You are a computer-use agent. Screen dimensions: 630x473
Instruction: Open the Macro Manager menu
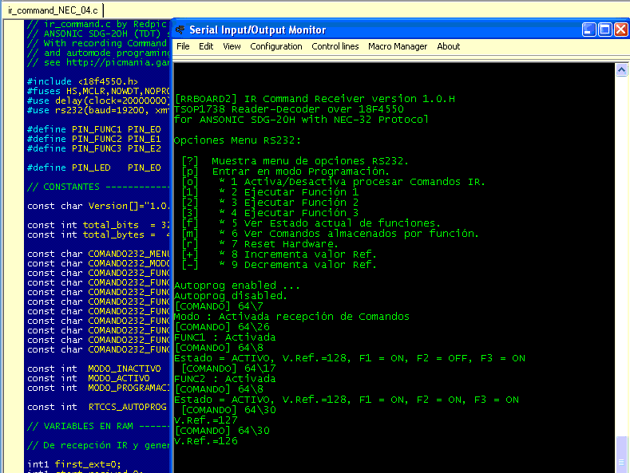(398, 46)
